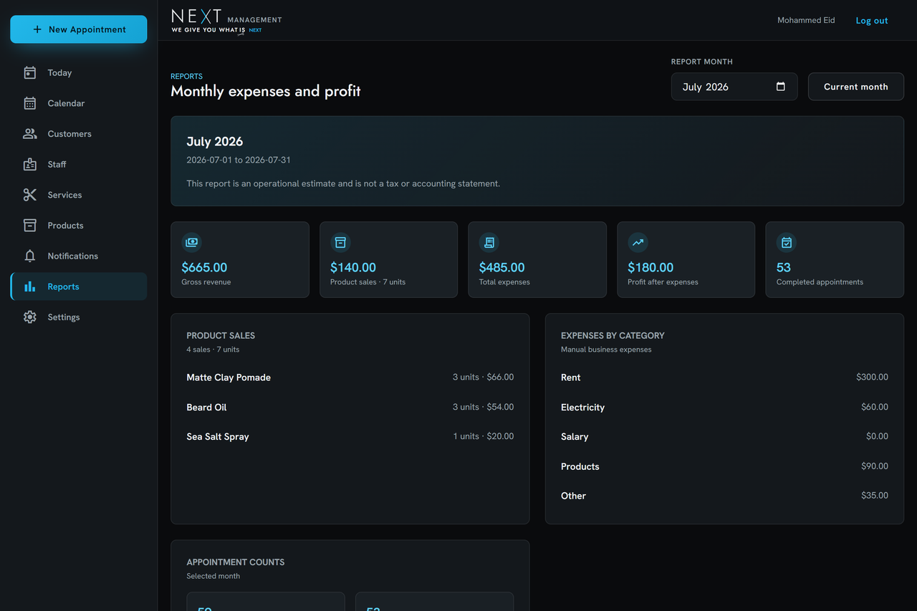This screenshot has height=611, width=917.
Task: Click the Mohammed Eid user name
Action: point(806,20)
